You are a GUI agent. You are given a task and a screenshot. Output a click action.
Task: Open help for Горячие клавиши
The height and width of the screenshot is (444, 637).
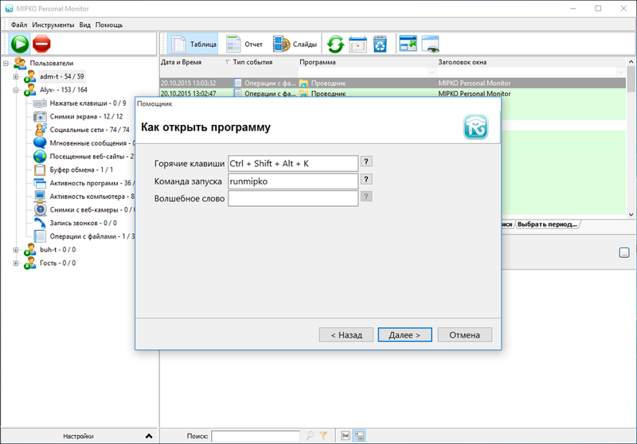tap(366, 162)
